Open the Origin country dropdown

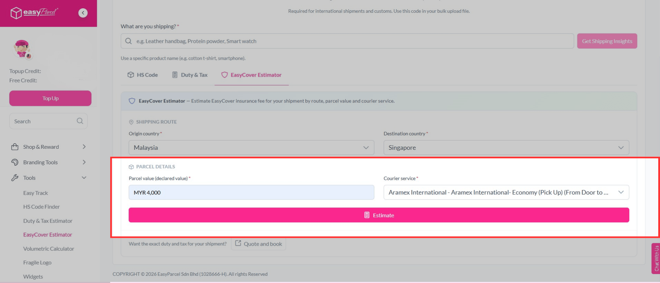[x=251, y=148]
